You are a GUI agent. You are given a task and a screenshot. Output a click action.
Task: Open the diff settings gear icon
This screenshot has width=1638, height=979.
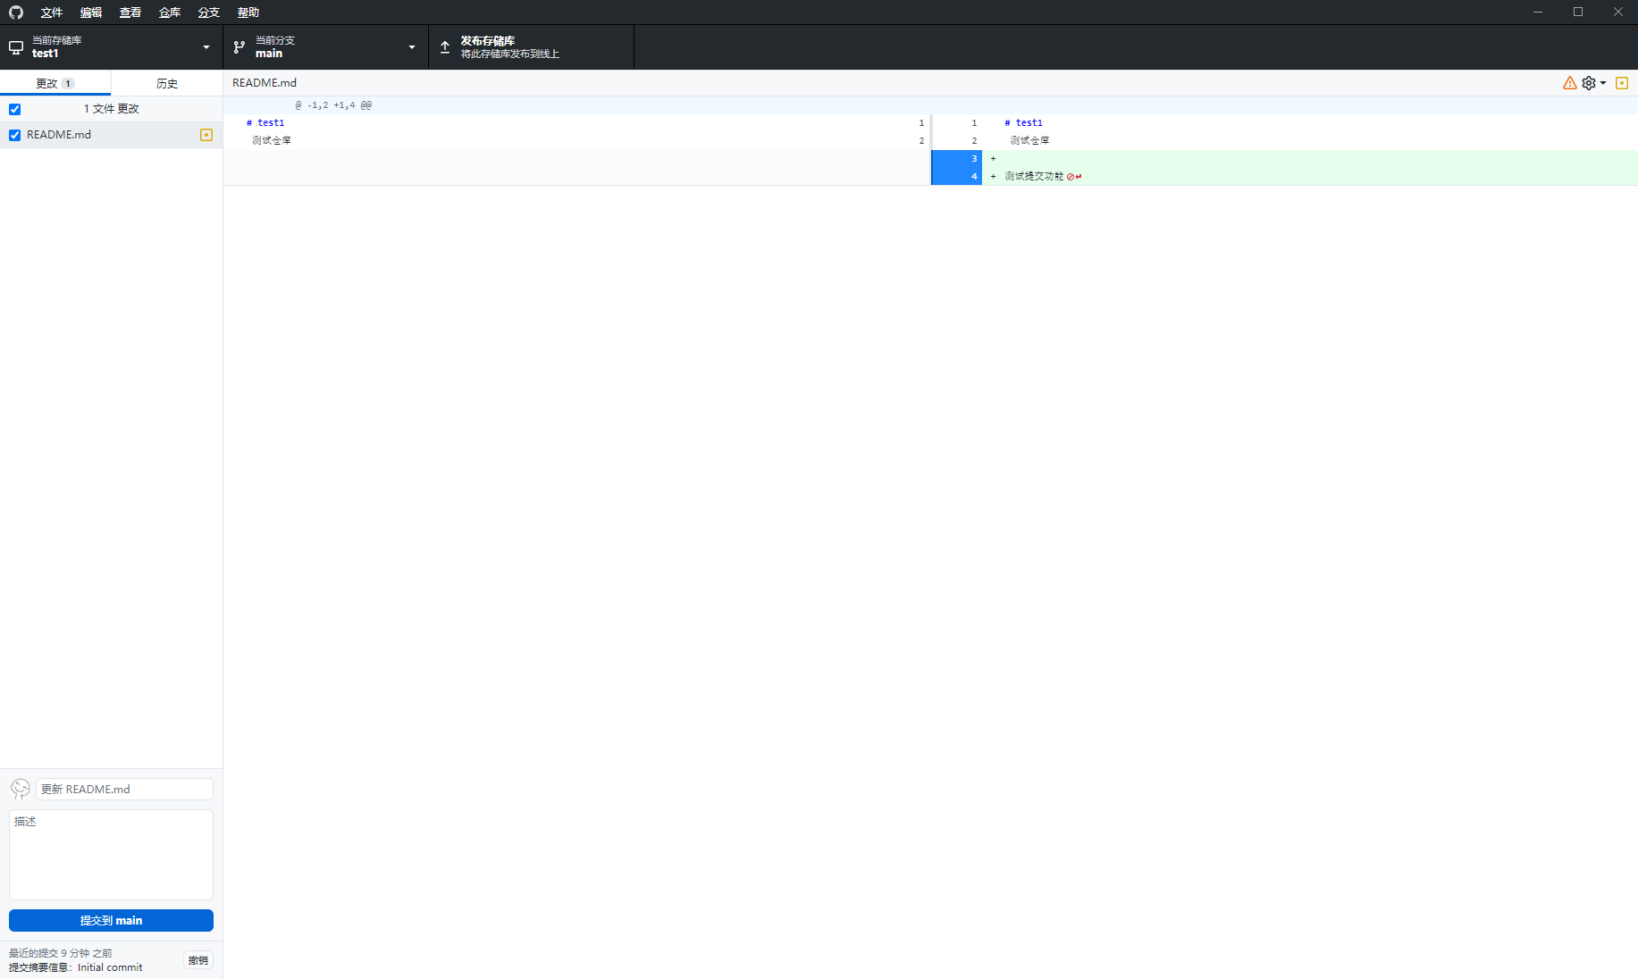coord(1590,82)
